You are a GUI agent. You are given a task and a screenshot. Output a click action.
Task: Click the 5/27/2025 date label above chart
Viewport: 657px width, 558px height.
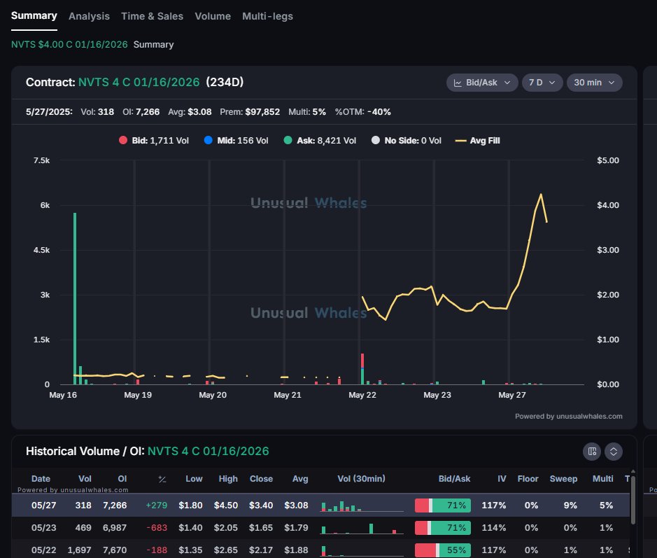pos(49,112)
